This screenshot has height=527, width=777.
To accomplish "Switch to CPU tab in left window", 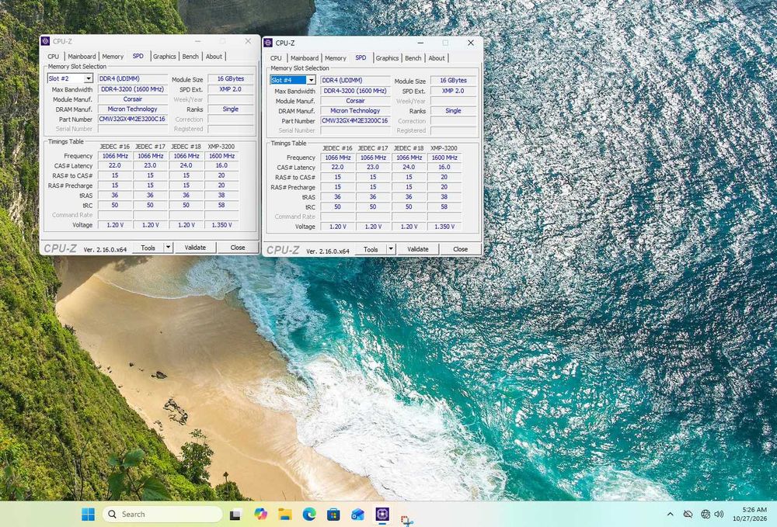I will [54, 57].
